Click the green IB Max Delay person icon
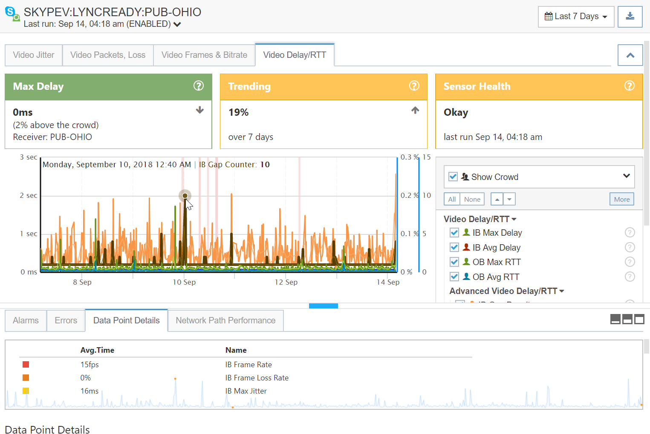The height and width of the screenshot is (434, 650). point(466,232)
